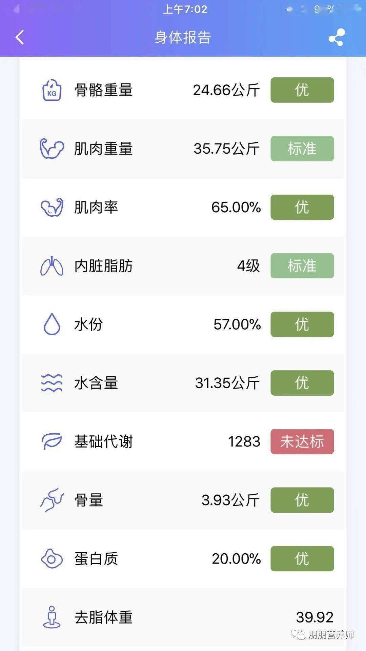Tap the lean body weight person icon
366x651 pixels.
click(52, 617)
